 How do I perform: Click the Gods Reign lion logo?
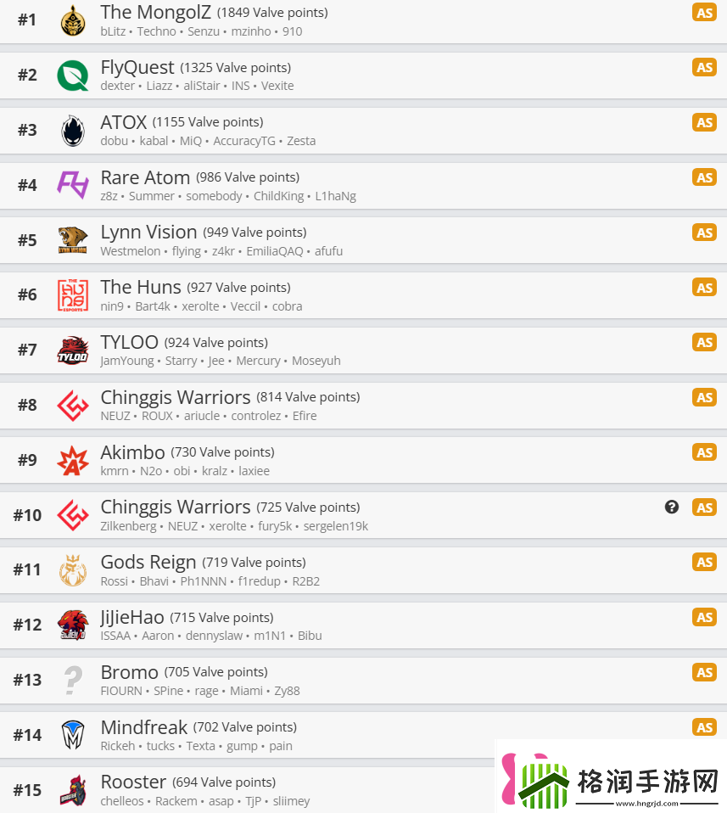point(73,569)
